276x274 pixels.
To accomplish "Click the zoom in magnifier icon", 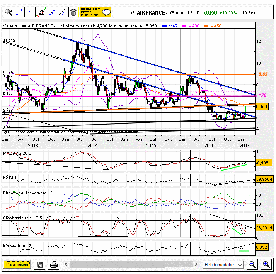I will click(266, 264).
